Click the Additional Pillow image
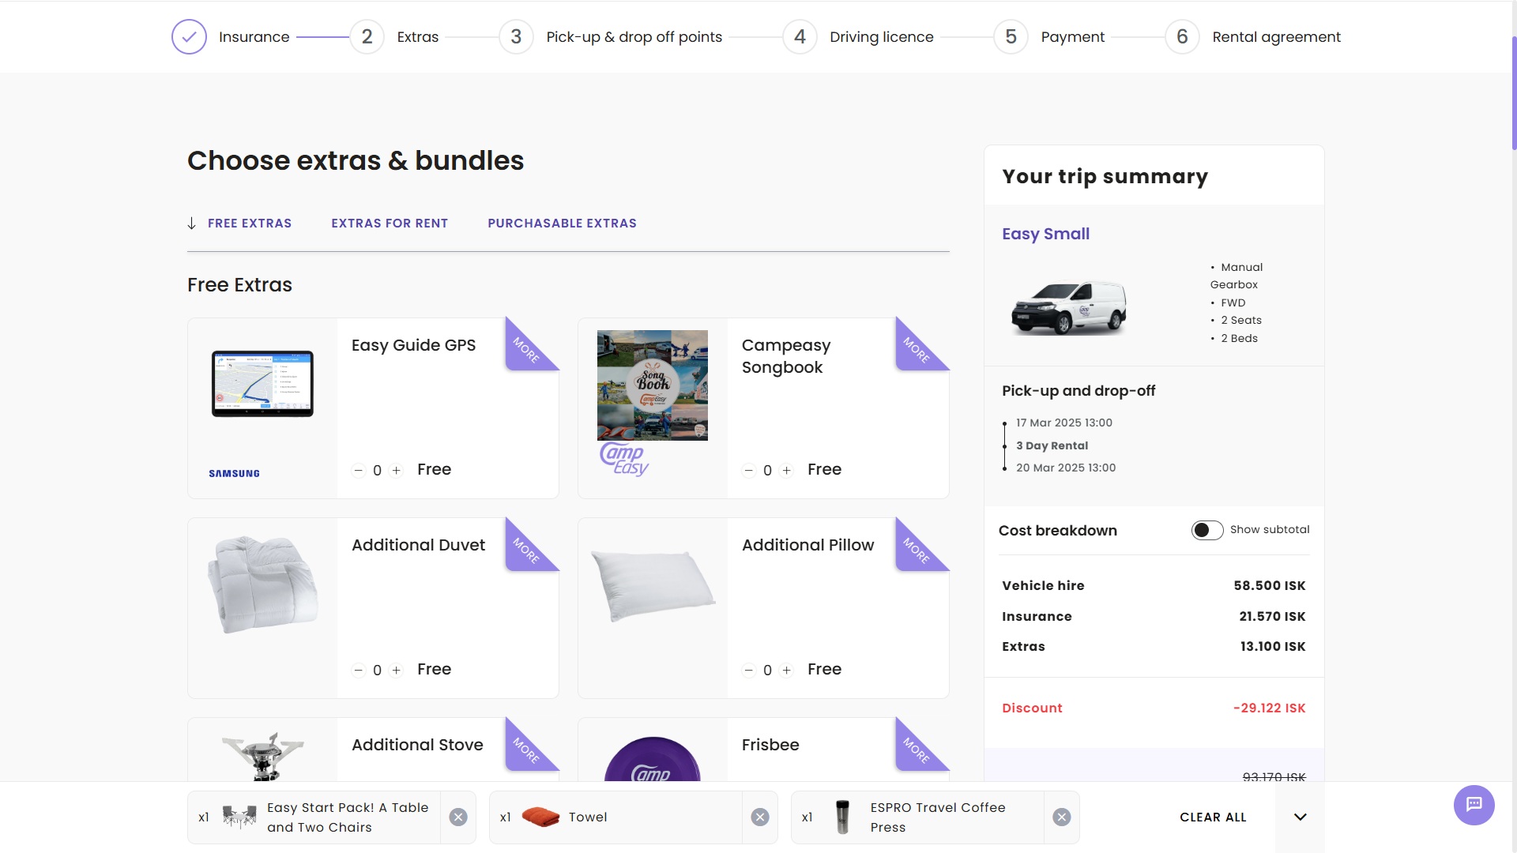Image resolution: width=1517 pixels, height=853 pixels. click(x=653, y=585)
